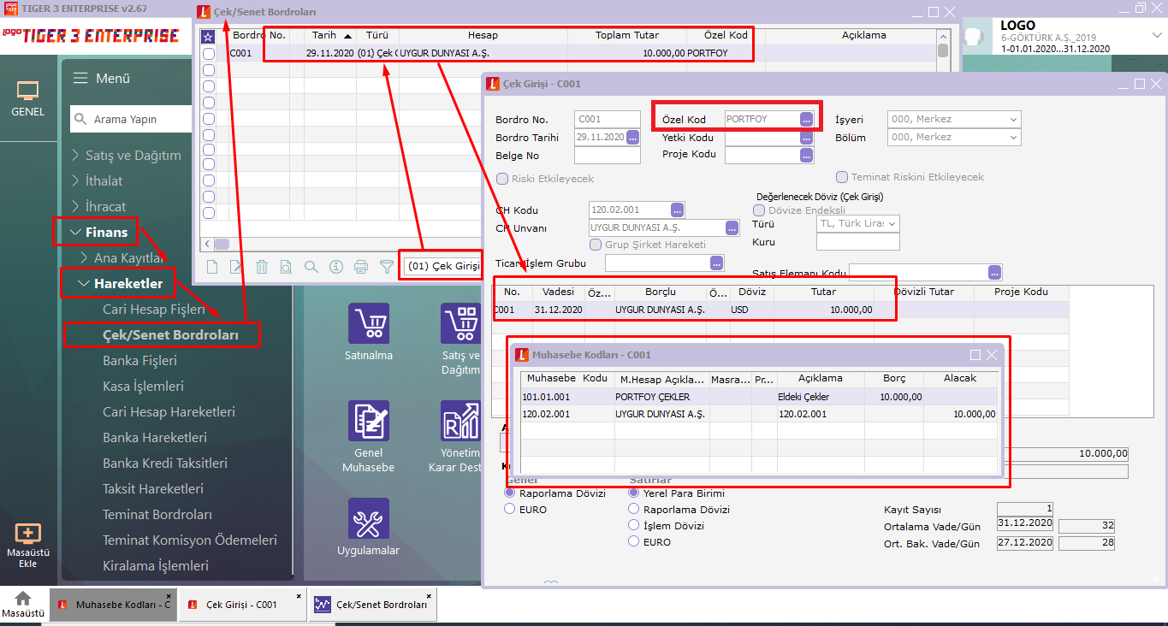1168x626 pixels.
Task: Open Satınalma shopping cart module
Action: point(369,323)
